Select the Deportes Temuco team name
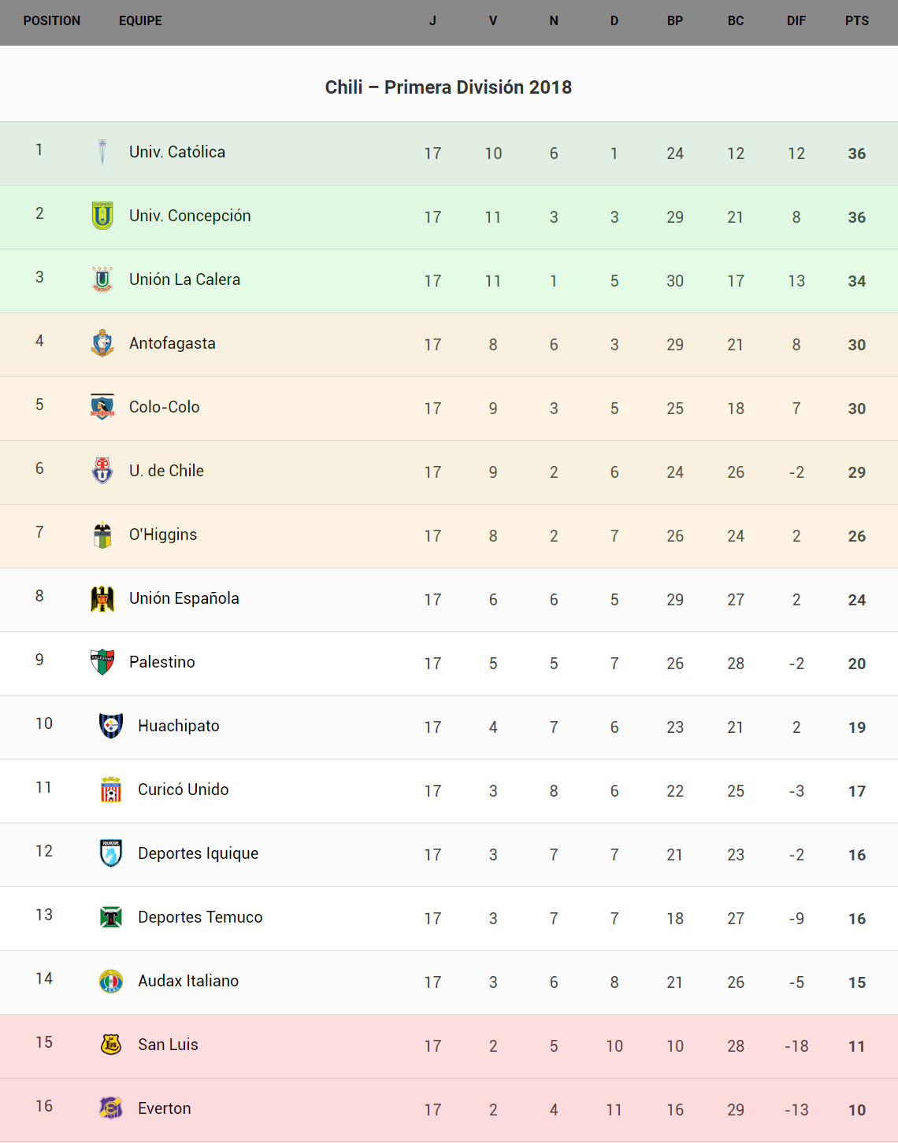898x1143 pixels. [x=200, y=917]
